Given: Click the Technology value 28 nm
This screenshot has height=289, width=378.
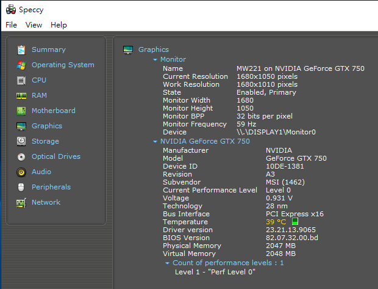Looking at the screenshot, I should point(277,206).
